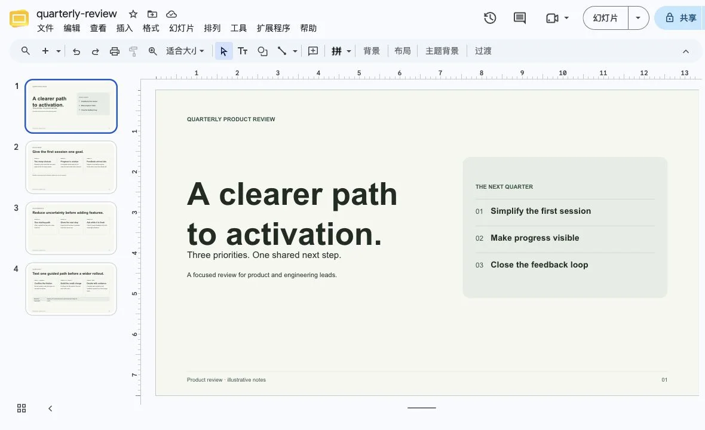
Task: Open the Google Slides home icon
Action: 19,19
